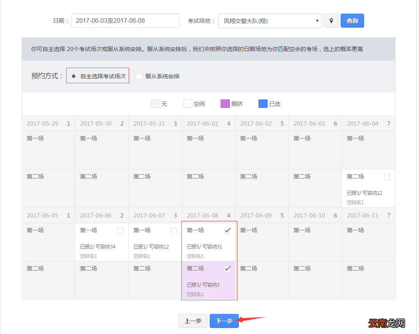
Task: Check 第一场 checkbox on 2017-06-06
Action: click(x=120, y=231)
